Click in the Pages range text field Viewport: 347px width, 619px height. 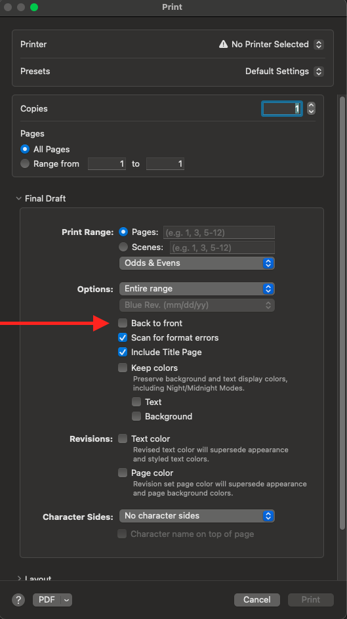click(219, 232)
